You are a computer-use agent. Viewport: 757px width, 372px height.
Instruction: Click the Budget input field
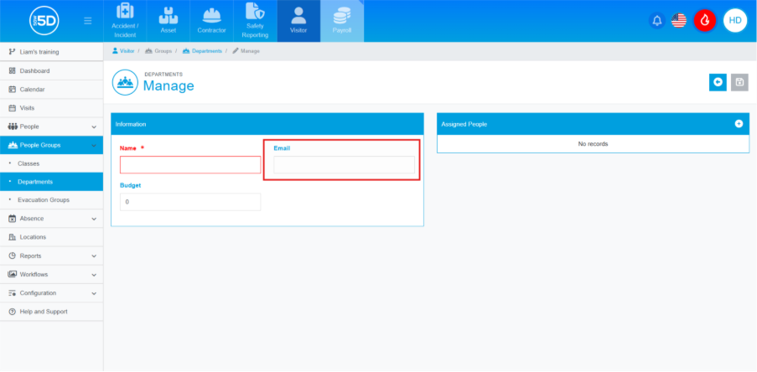click(190, 202)
